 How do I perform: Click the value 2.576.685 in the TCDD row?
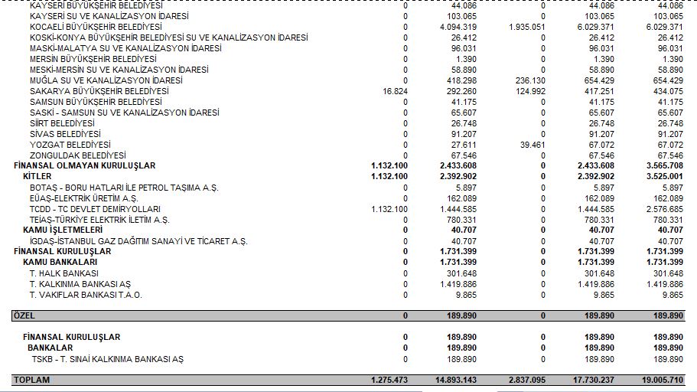pos(665,209)
